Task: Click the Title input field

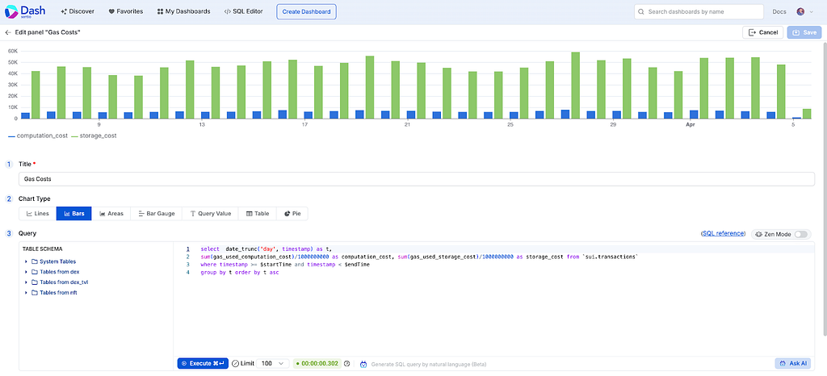Action: tap(416, 179)
